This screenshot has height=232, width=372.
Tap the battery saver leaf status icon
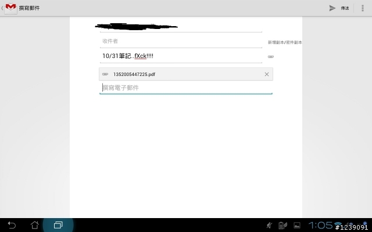282,226
